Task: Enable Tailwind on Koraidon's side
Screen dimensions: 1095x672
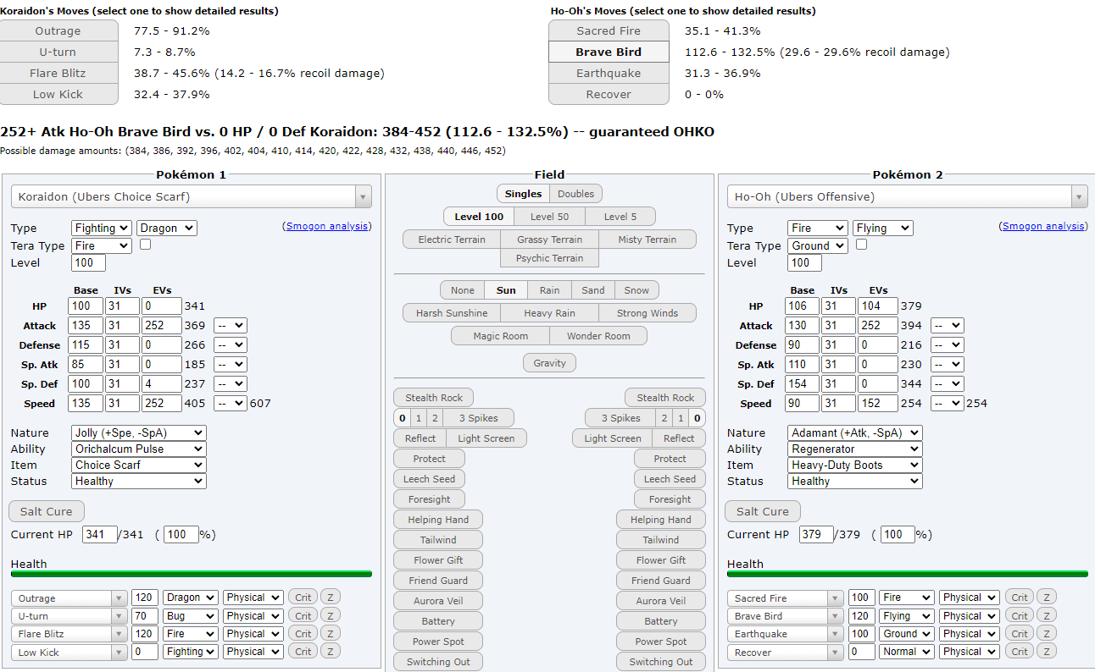Action: 438,540
